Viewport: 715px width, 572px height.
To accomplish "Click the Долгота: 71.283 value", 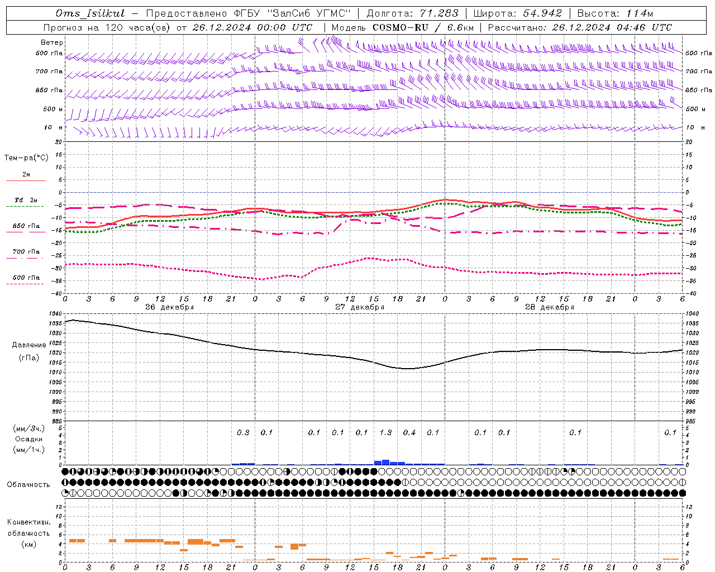I will pyautogui.click(x=412, y=13).
